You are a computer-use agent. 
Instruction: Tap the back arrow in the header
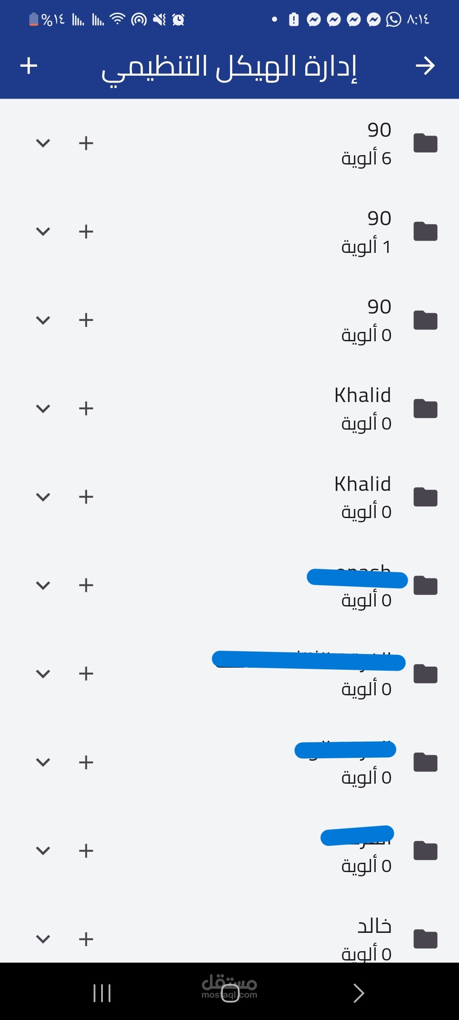[425, 66]
